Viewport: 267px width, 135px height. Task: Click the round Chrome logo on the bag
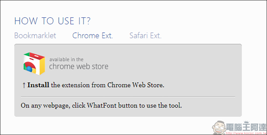30,68
